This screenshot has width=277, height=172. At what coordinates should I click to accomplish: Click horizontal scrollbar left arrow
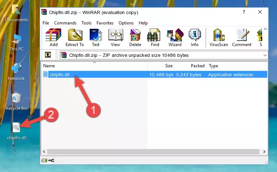coord(44,151)
